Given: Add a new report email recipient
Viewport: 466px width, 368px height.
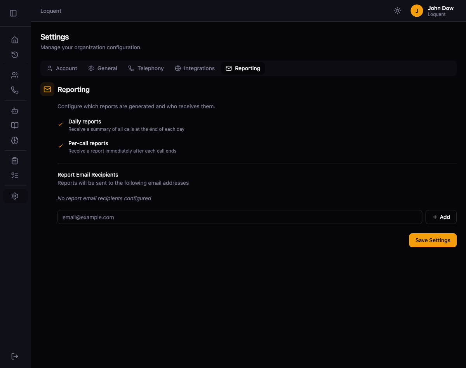Looking at the screenshot, I should tap(441, 217).
